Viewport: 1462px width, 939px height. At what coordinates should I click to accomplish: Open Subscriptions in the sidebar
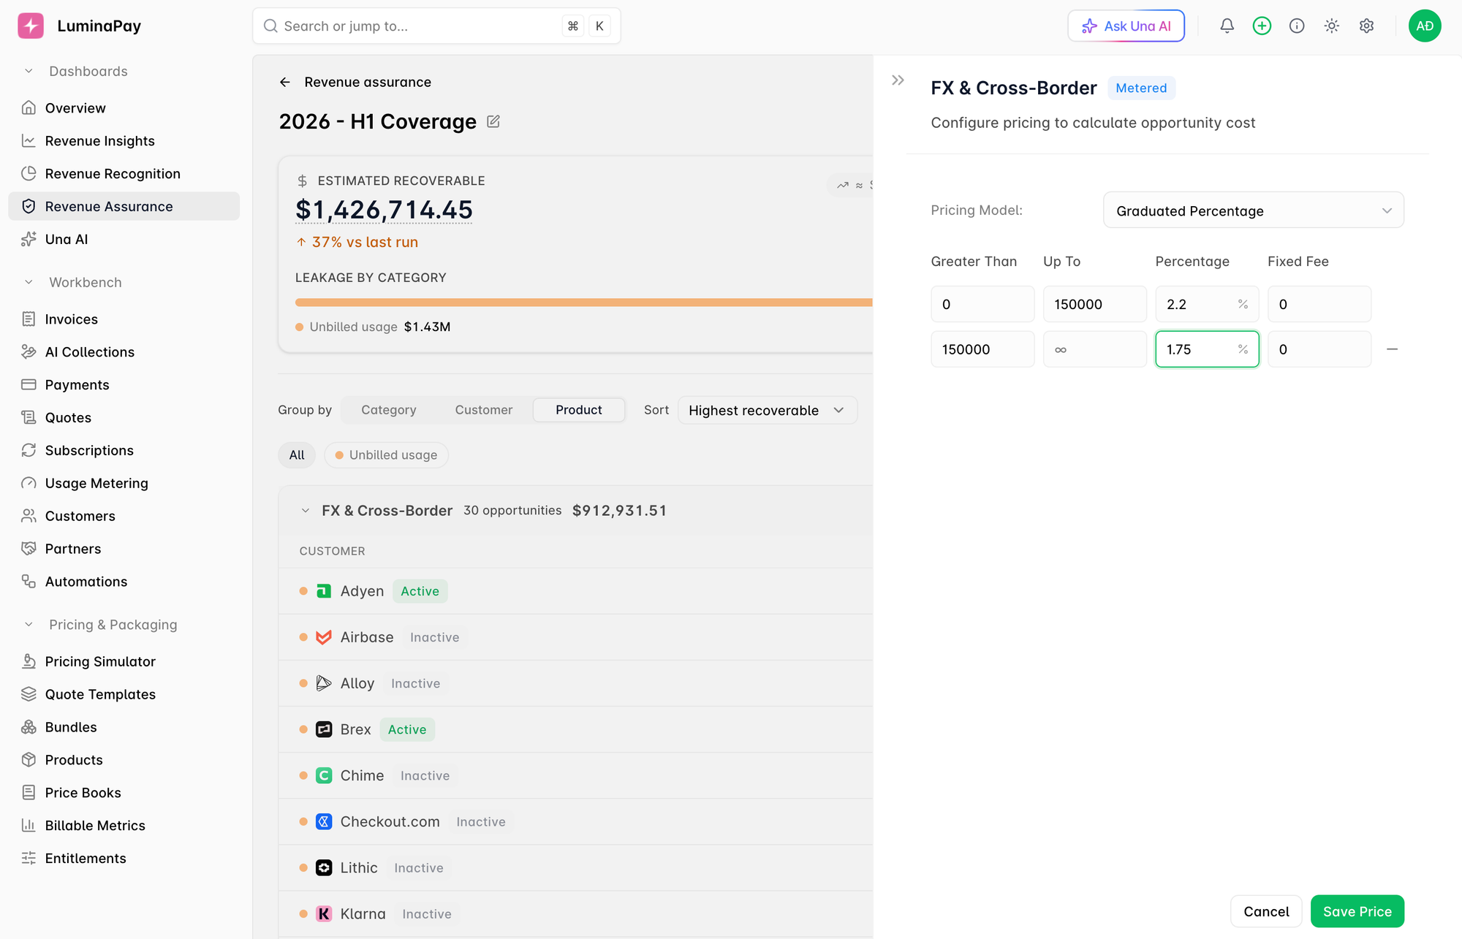tap(124, 451)
